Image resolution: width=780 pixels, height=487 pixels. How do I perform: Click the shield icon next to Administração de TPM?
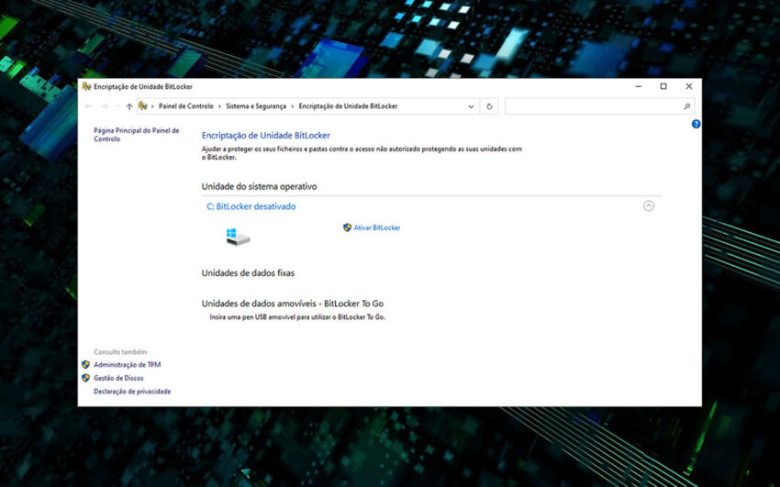pos(85,365)
